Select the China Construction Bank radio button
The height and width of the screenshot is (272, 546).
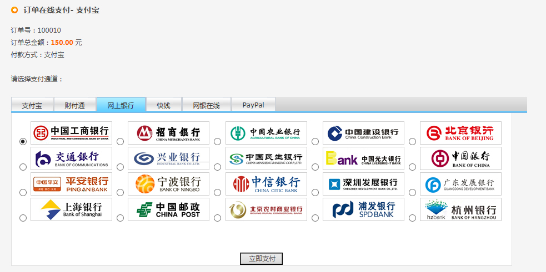coord(315,142)
